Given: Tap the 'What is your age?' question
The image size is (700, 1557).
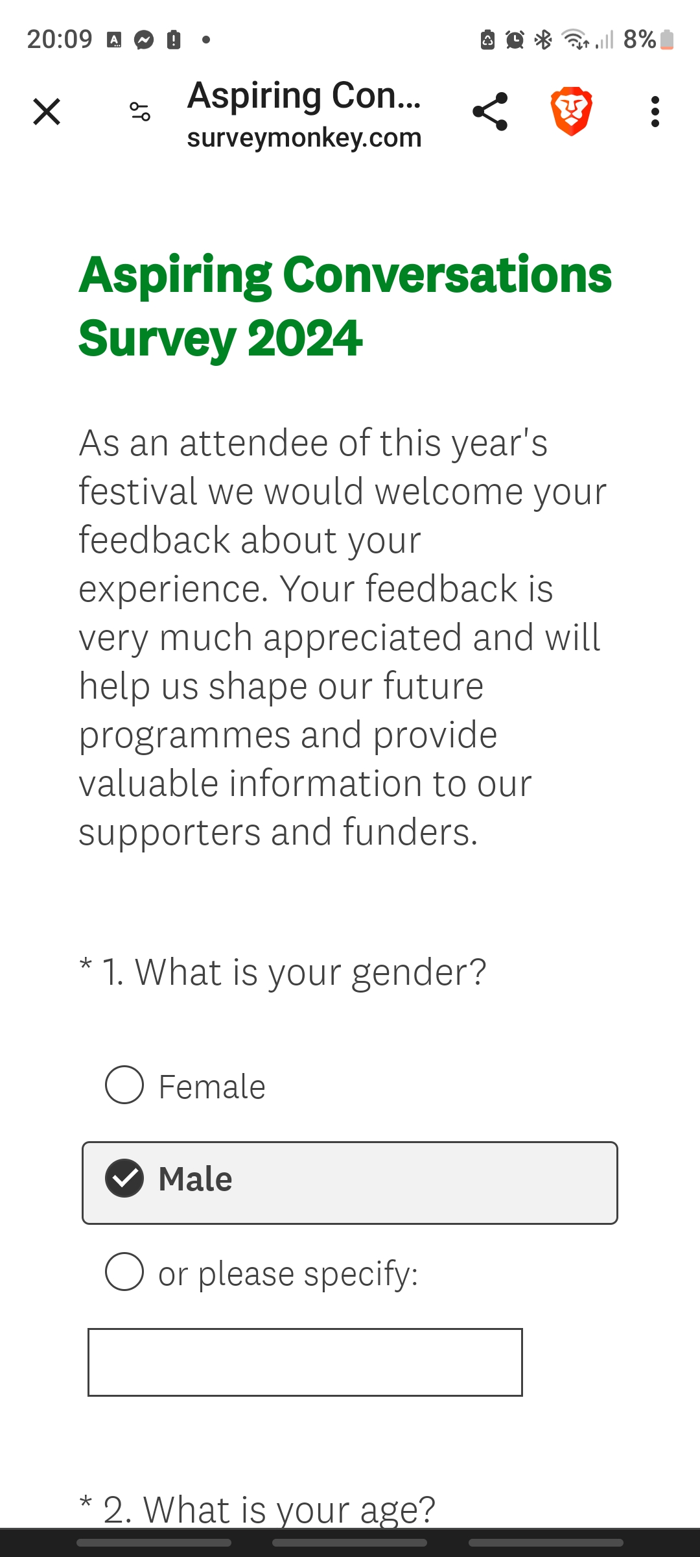Looking at the screenshot, I should click(x=269, y=1509).
